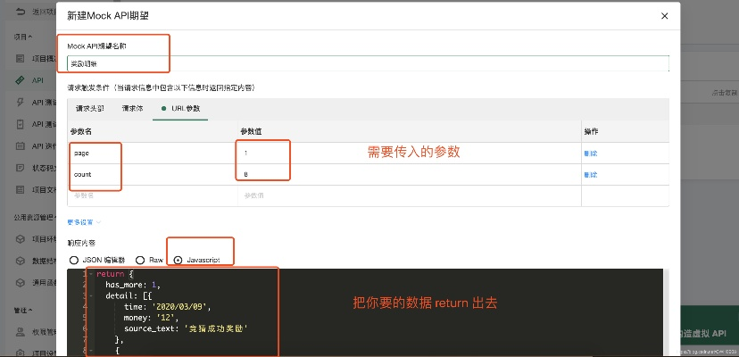Click the time '2020/03/09' code line
Viewport: 739px width, 357px height.
(x=167, y=307)
